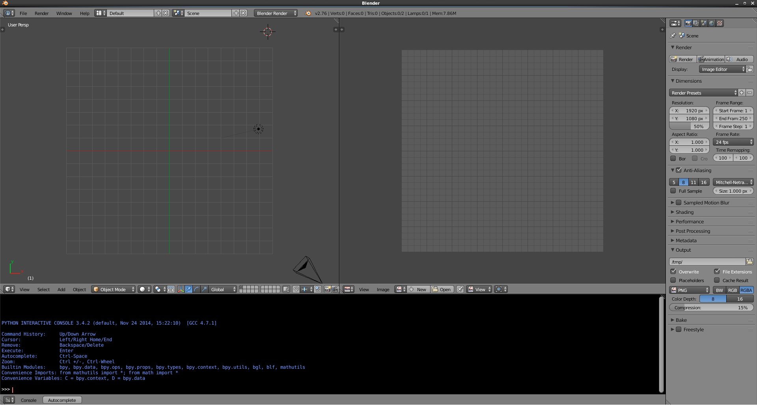This screenshot has width=757, height=405.
Task: Expand the Performance panel
Action: pos(689,222)
